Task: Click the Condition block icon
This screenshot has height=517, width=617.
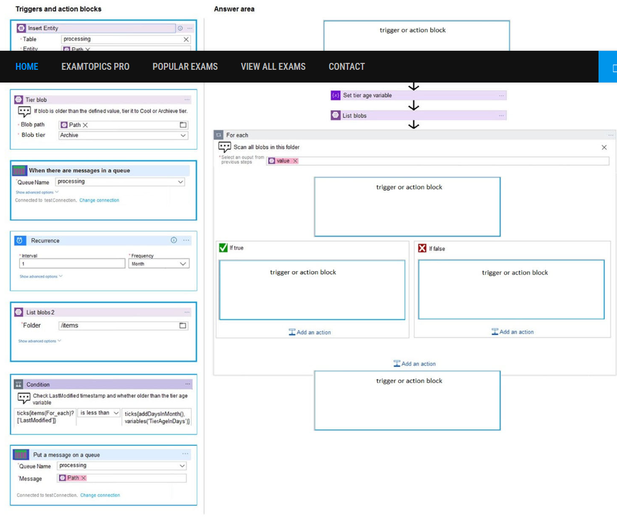Action: click(18, 384)
